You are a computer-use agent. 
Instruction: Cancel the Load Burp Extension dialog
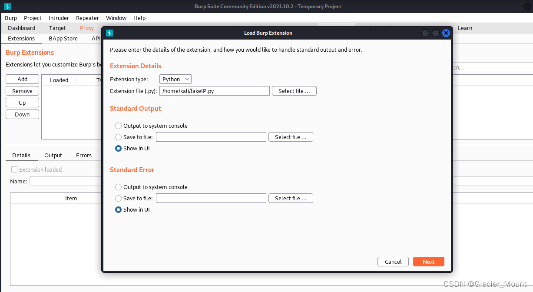(393, 262)
